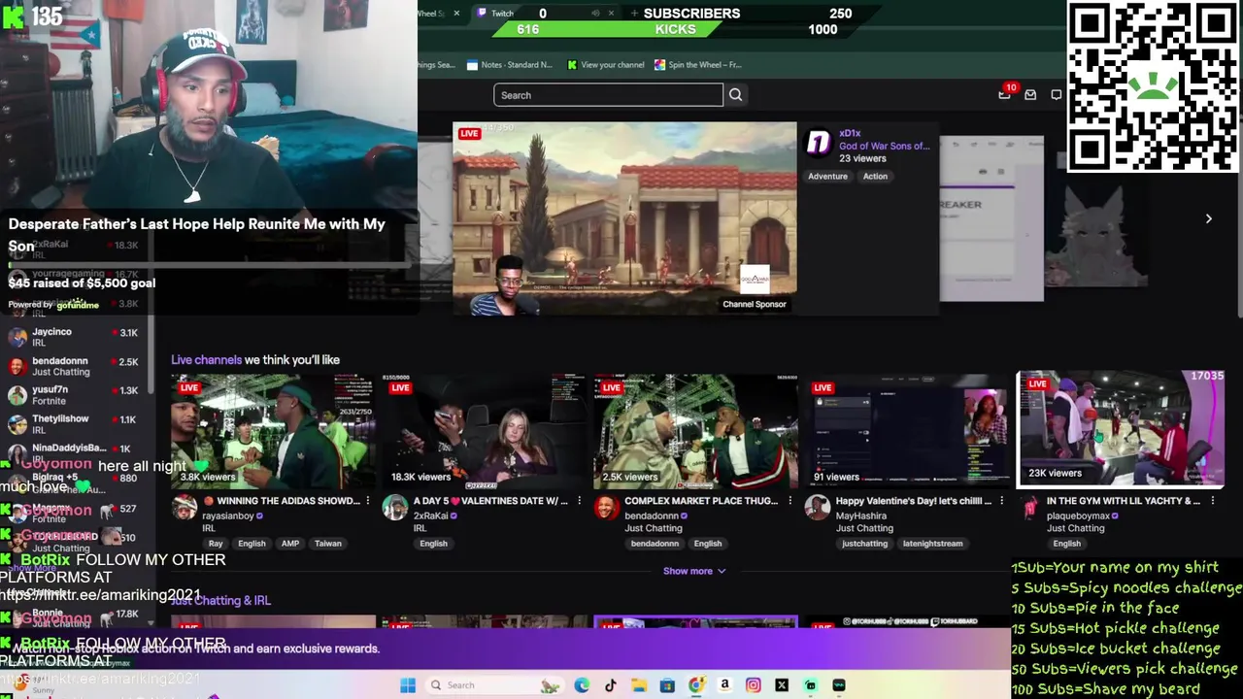Open 2xRaKai channel avatar
This screenshot has width=1243, height=699.
[x=394, y=508]
